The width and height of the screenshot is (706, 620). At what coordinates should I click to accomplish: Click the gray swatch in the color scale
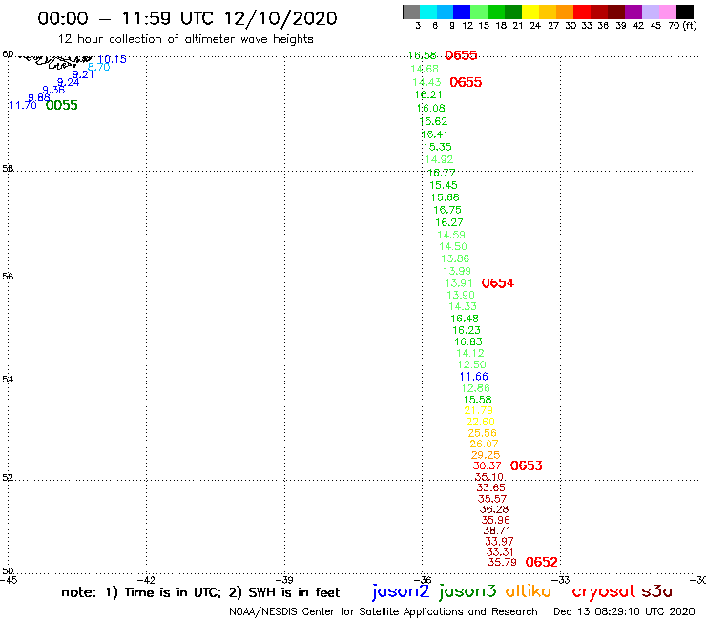(411, 11)
